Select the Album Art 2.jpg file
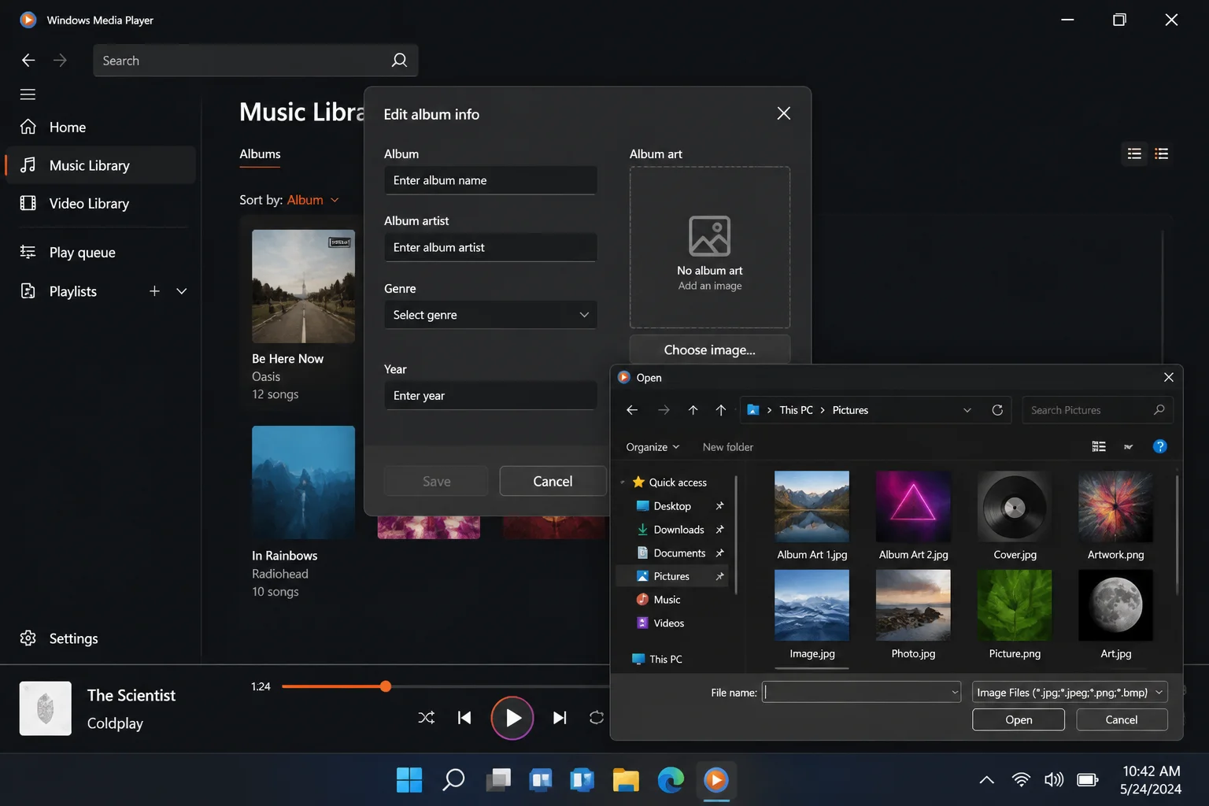The height and width of the screenshot is (806, 1209). coord(913,516)
